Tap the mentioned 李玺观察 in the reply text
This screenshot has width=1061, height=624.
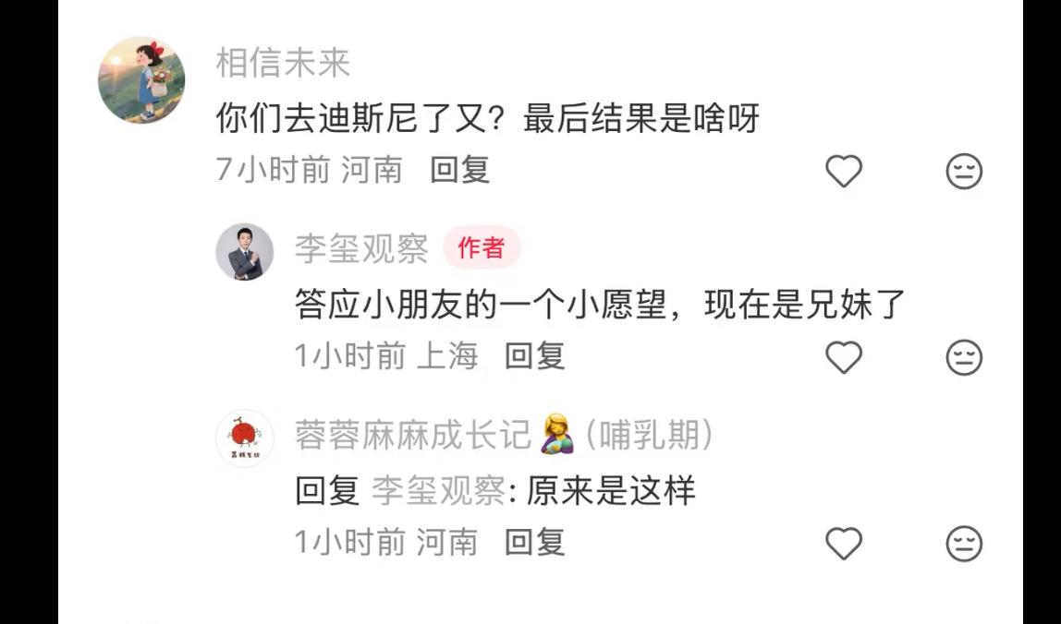pos(438,491)
